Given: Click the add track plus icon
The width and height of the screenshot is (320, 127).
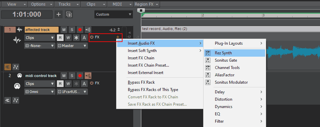Looking at the screenshot, I should (x=59, y=14).
